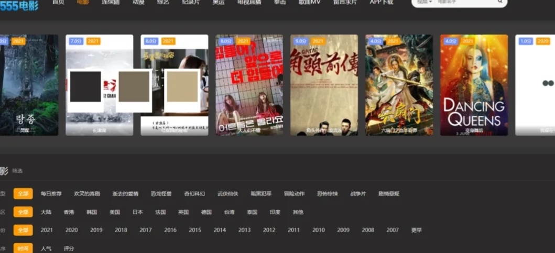Select 全部 in the genre filter row

point(23,194)
